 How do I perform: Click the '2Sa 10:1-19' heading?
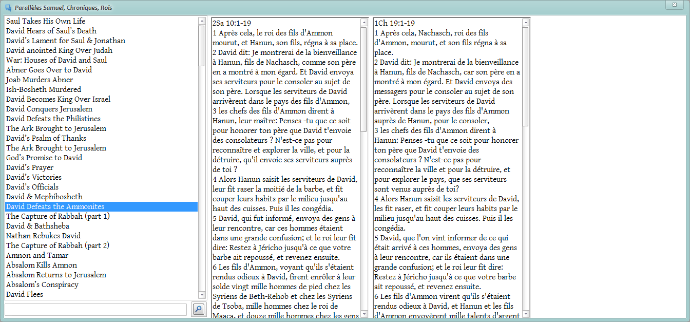[x=232, y=23]
